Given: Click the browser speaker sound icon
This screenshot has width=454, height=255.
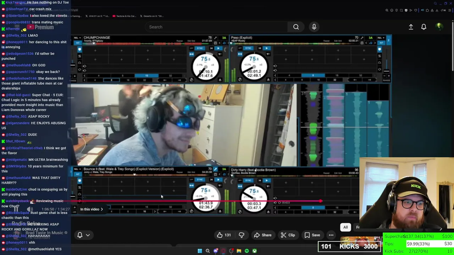Looking at the screenshot, I should coord(422,10).
